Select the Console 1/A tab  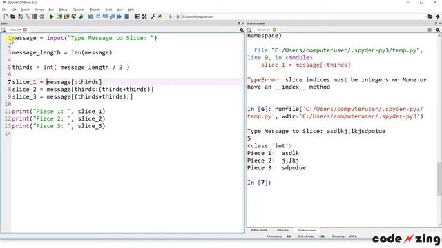coord(263,30)
